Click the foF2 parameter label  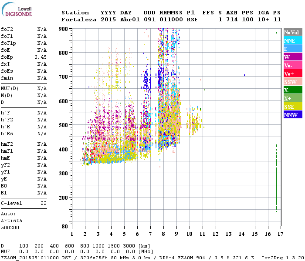pyautogui.click(x=7, y=29)
